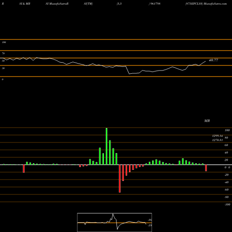Click the -60 label on MR axis
The image size is (232, 232).
coord(226,190)
